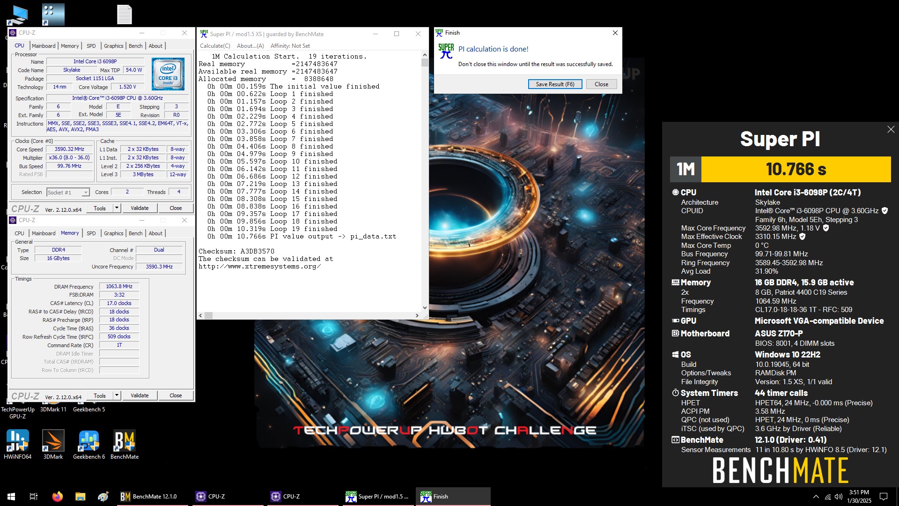This screenshot has height=506, width=899.
Task: Open File Explorer from the taskbar
Action: point(80,496)
